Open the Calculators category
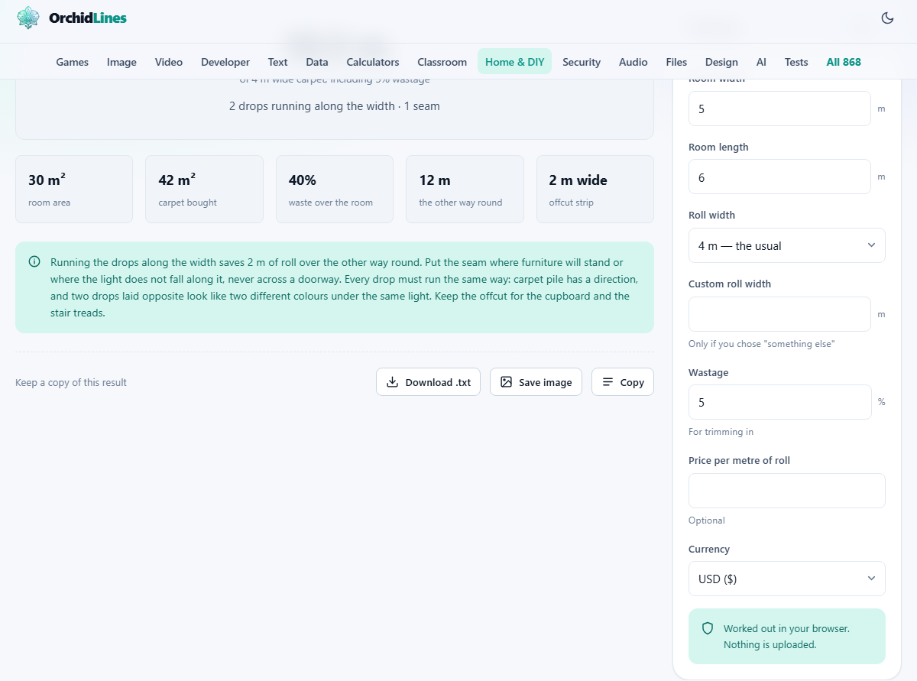Viewport: 917px width, 681px height. pos(373,62)
